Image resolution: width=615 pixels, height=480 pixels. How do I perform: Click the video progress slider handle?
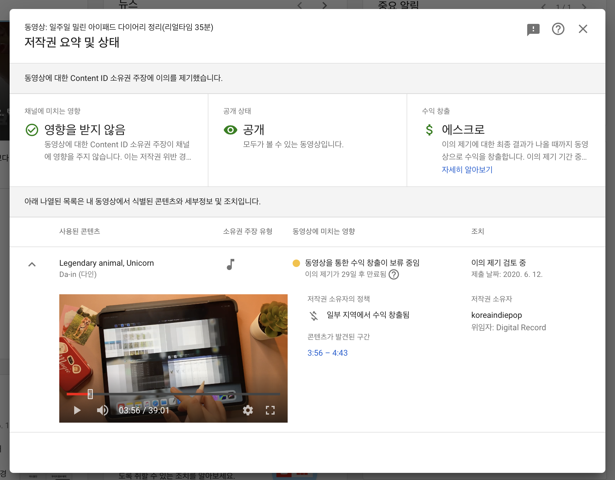[x=90, y=394]
